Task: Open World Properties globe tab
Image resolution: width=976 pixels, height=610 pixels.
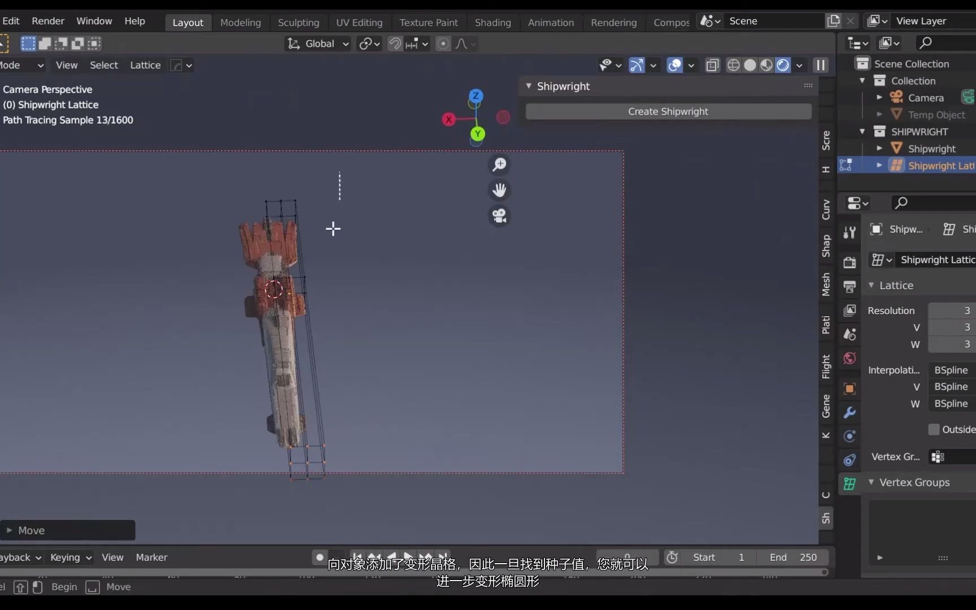Action: tap(849, 358)
